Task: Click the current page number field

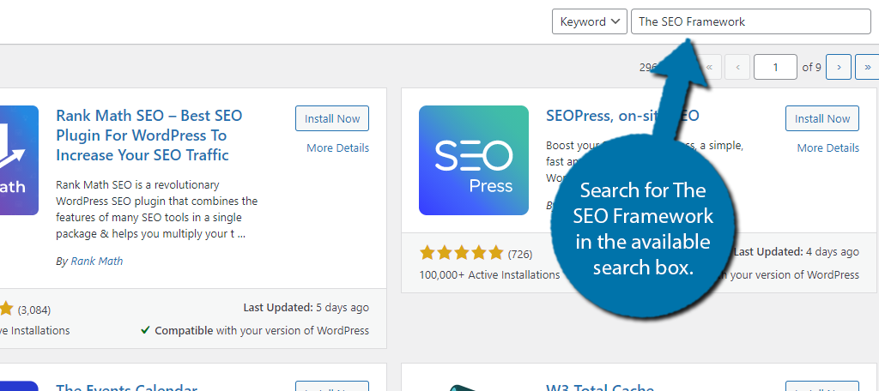Action: point(774,67)
